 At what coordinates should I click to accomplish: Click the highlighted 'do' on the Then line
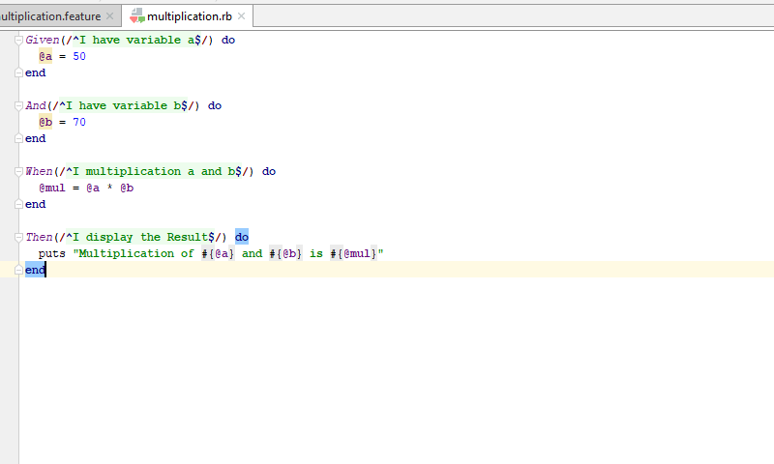click(x=241, y=237)
